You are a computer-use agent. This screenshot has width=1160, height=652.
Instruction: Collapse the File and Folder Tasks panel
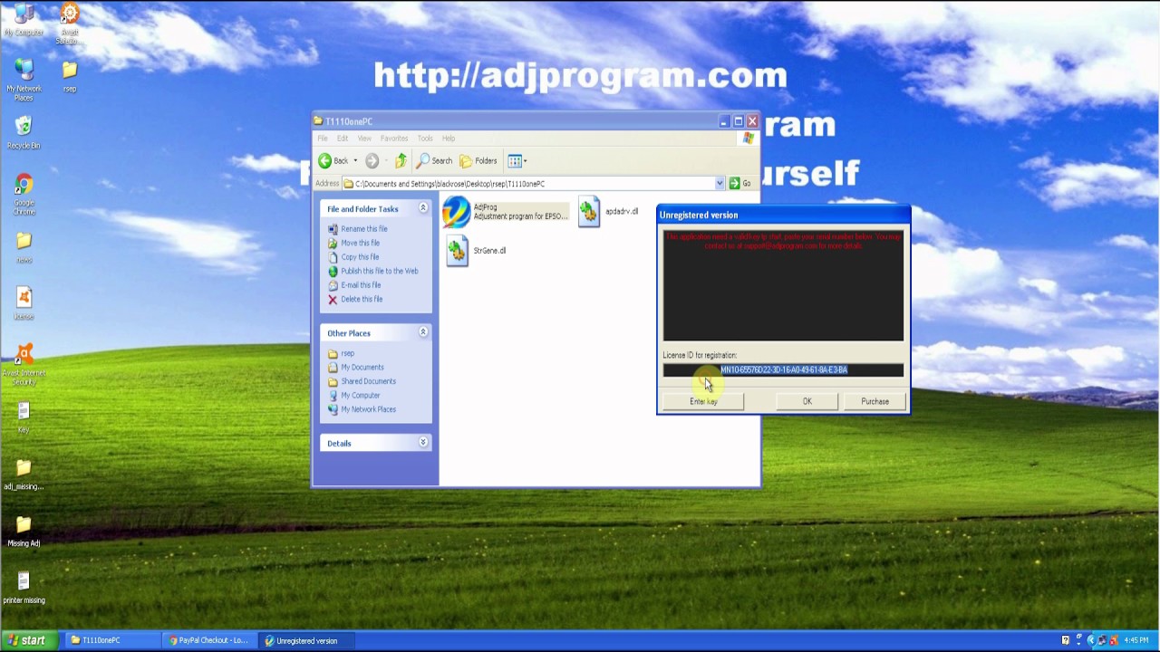pyautogui.click(x=422, y=208)
